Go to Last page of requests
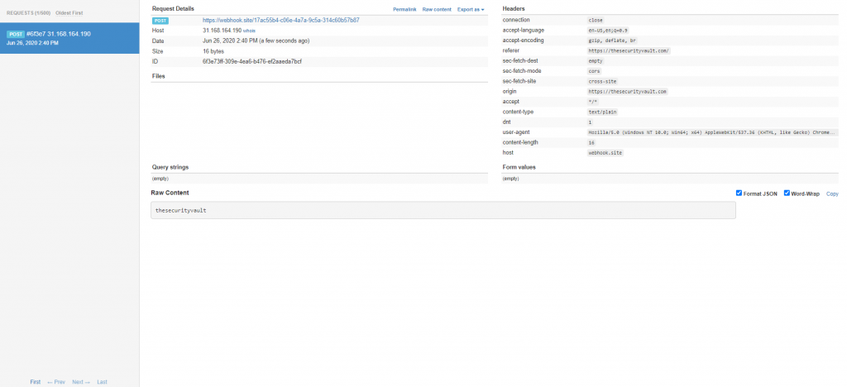The image size is (847, 387). 102,381
